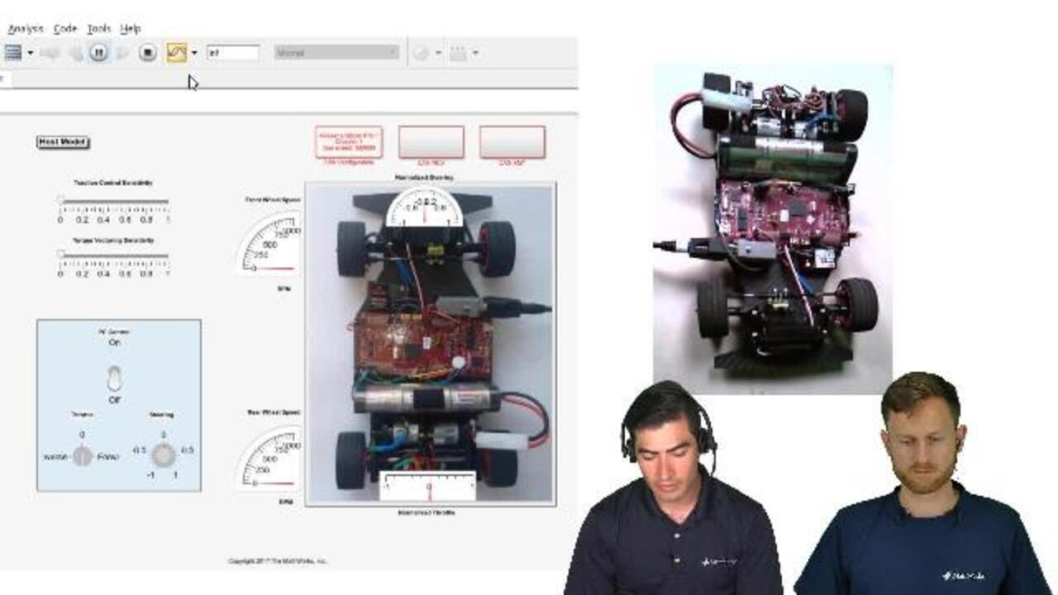Click the Host Model button
Viewport: 1058px width, 595px height.
[63, 142]
